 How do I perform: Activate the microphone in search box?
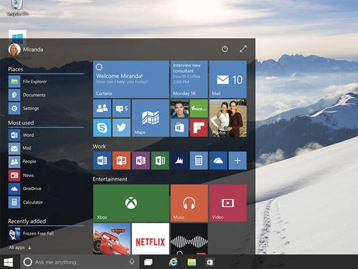tap(132, 261)
